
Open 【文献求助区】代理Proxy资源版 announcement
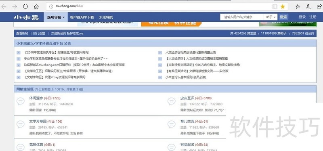pos(55,77)
